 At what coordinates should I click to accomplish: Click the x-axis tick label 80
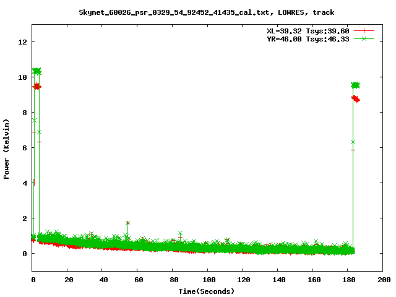(174, 280)
